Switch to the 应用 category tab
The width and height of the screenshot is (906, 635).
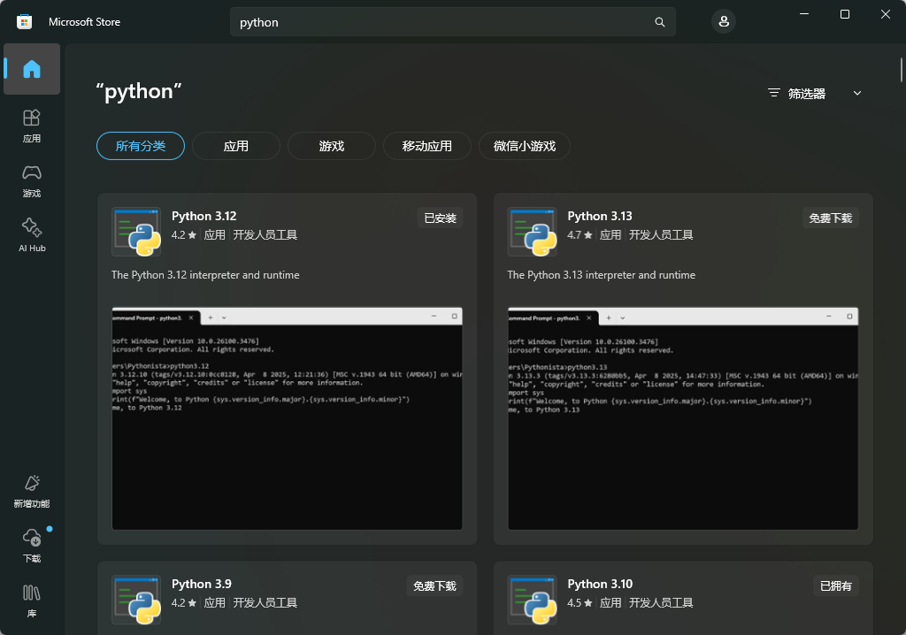point(236,146)
